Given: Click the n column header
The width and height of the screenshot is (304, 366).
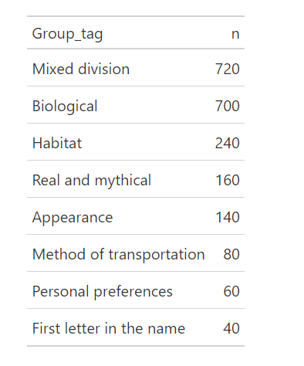Looking at the screenshot, I should pos(235,34).
